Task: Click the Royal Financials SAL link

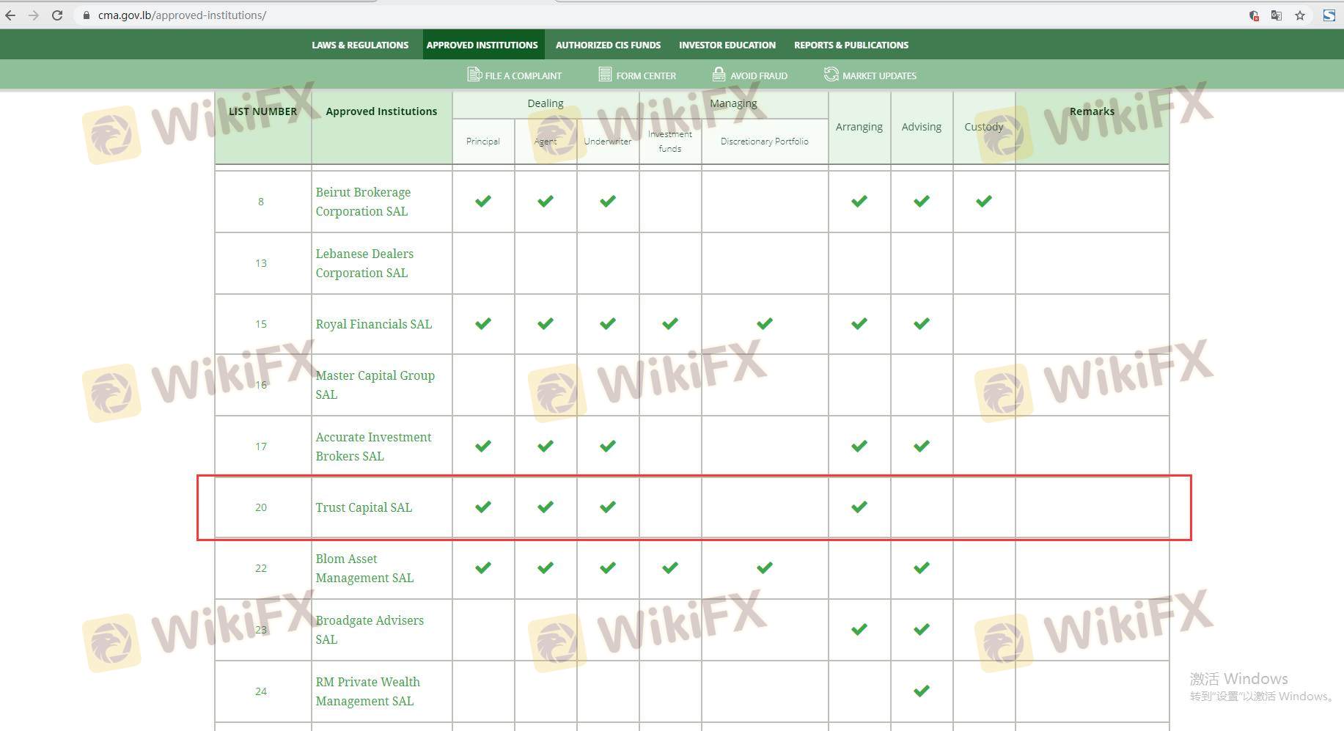Action: (373, 324)
